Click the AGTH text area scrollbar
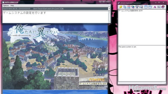This screenshot has width=168, height=94. [x=109, y=17]
